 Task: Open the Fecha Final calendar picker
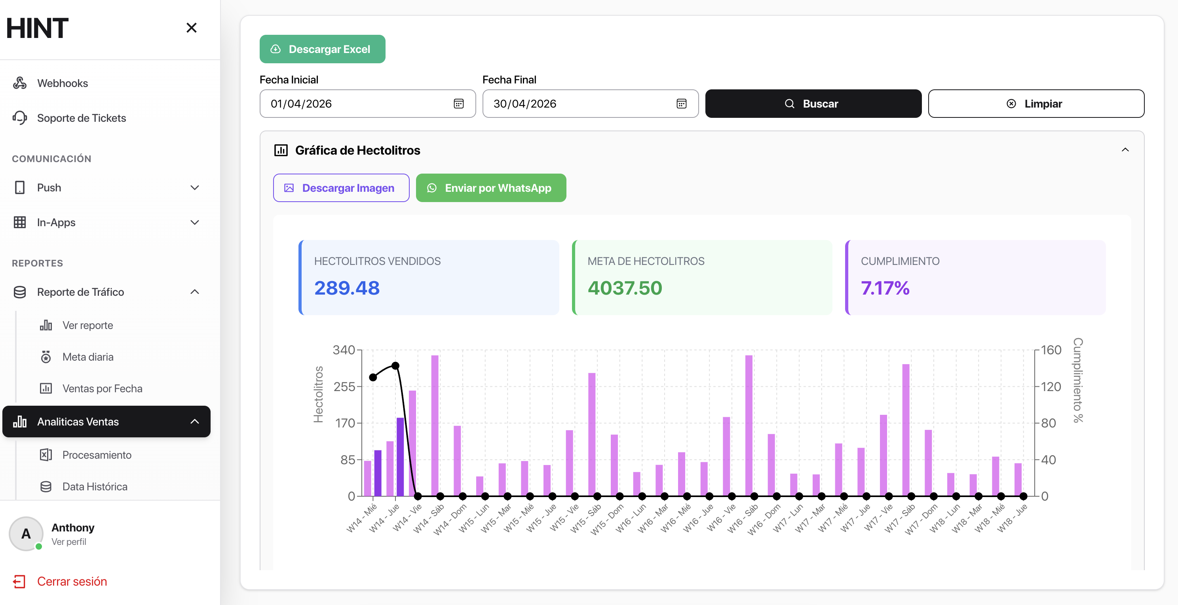pos(681,104)
